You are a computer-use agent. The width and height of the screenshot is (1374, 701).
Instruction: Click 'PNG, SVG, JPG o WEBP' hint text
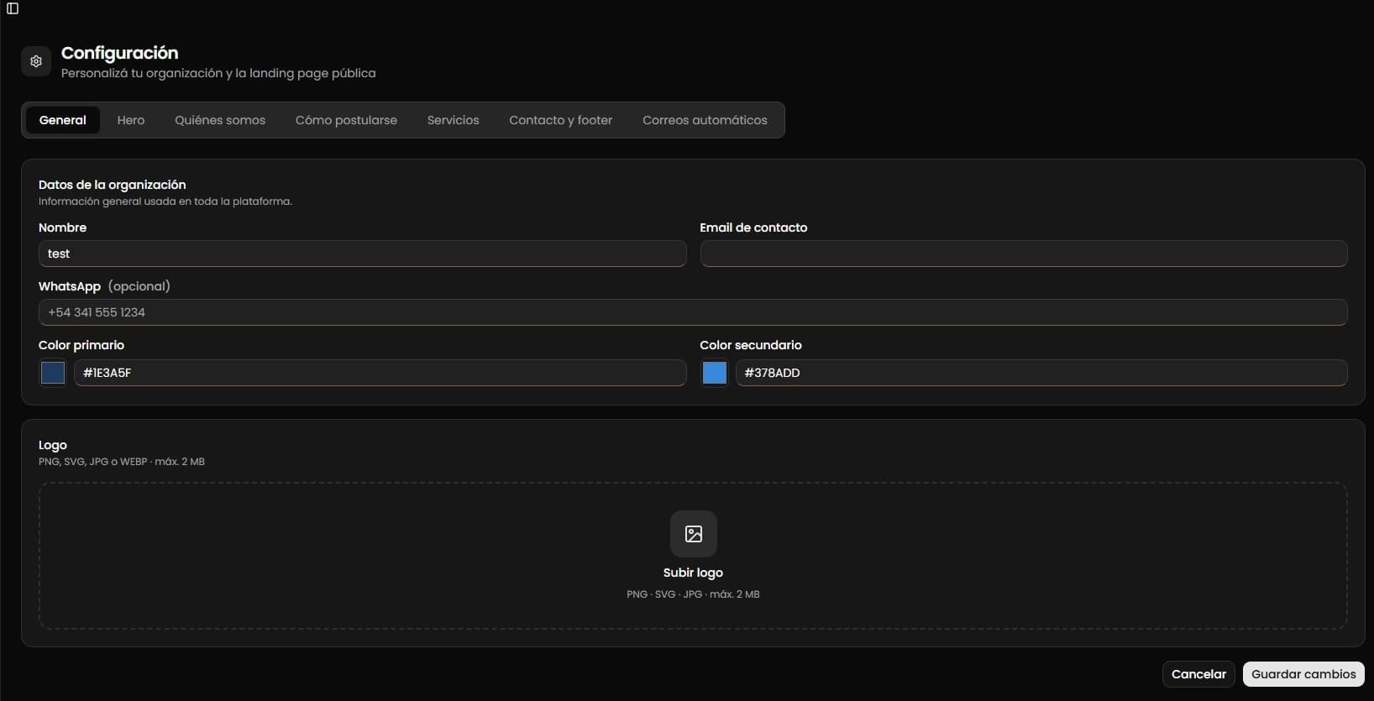122,462
